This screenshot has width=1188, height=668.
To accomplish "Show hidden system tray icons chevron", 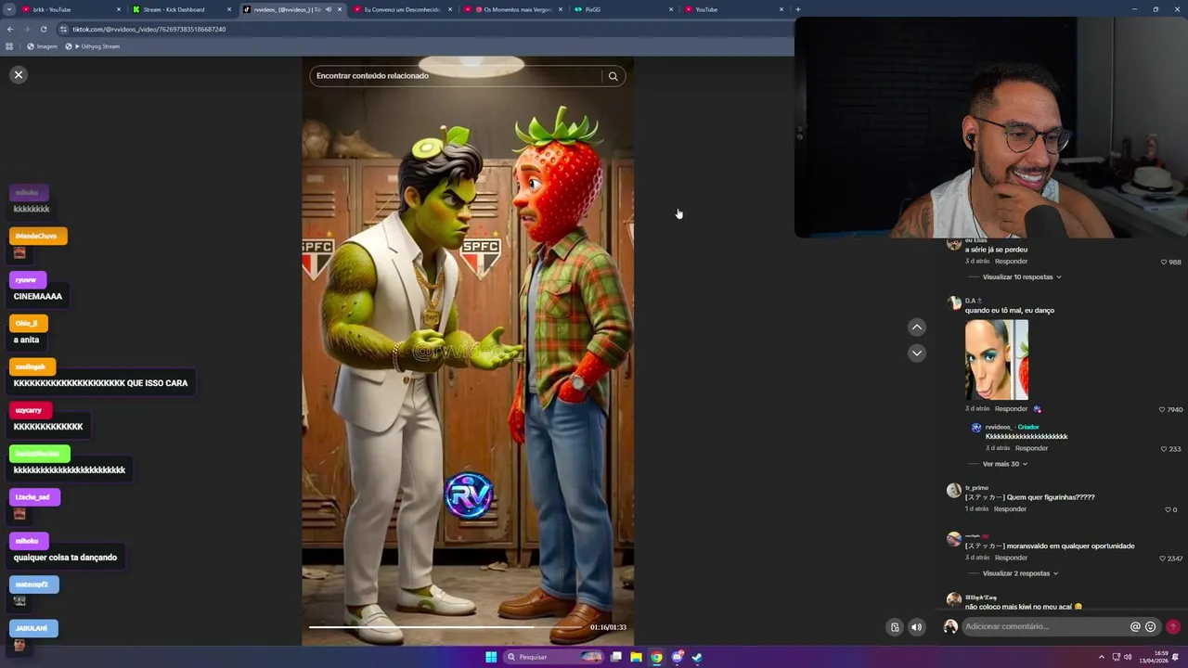I will (1102, 657).
